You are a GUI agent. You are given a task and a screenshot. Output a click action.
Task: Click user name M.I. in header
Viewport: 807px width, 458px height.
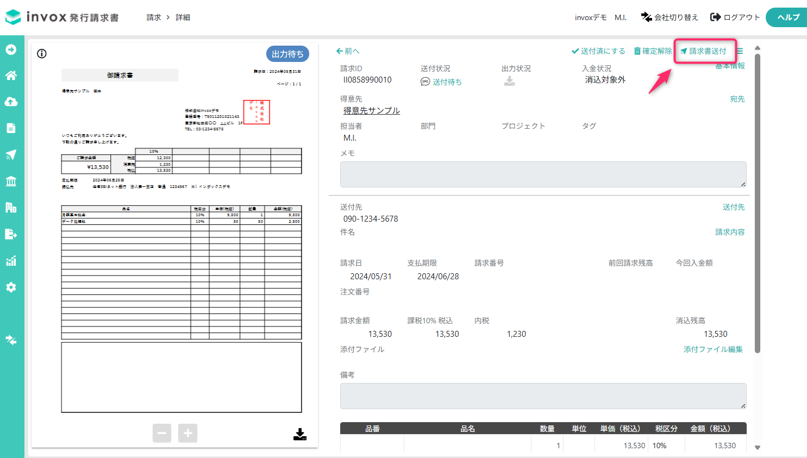[621, 17]
